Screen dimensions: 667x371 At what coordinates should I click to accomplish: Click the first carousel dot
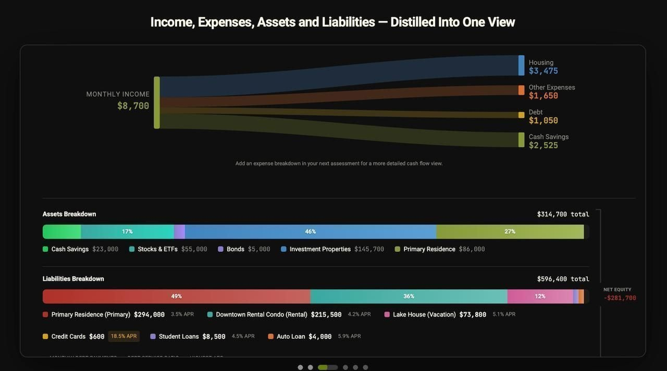[x=300, y=367]
